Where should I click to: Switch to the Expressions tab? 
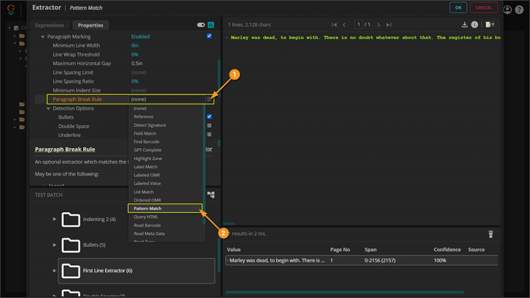[50, 25]
